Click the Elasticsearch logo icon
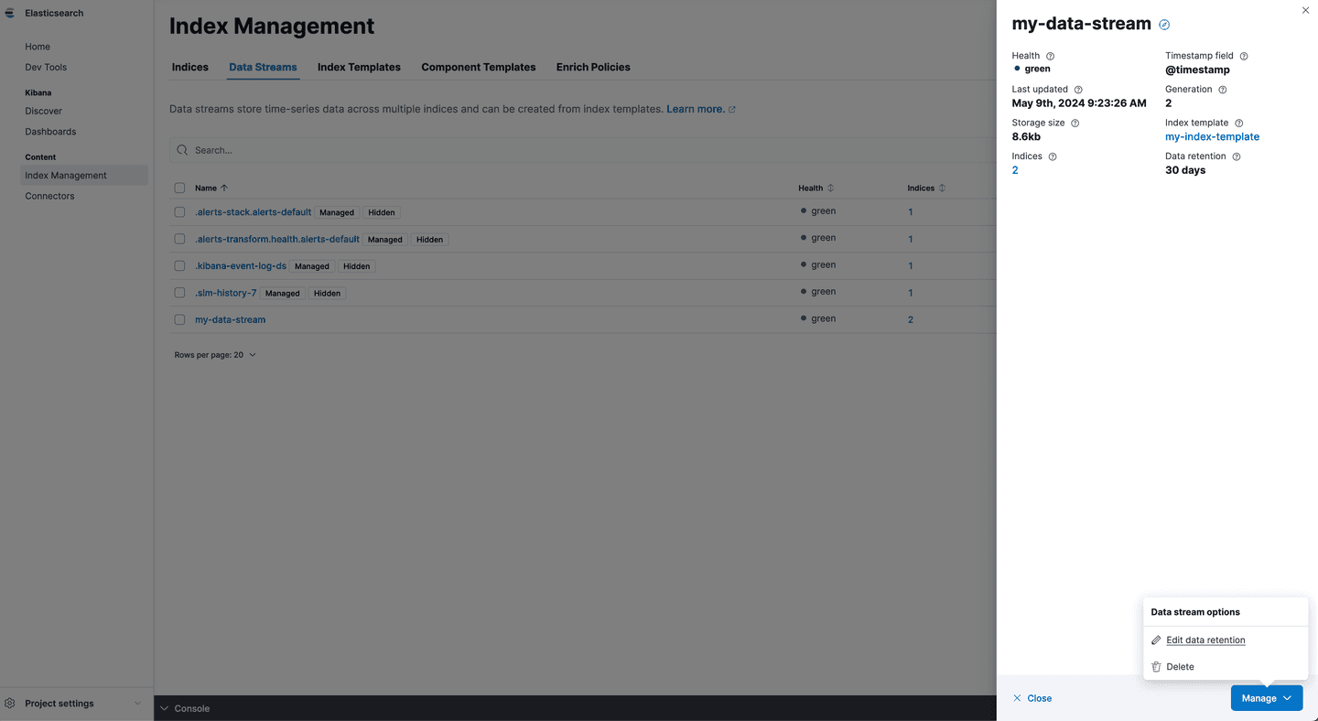Image resolution: width=1318 pixels, height=721 pixels. [x=10, y=13]
